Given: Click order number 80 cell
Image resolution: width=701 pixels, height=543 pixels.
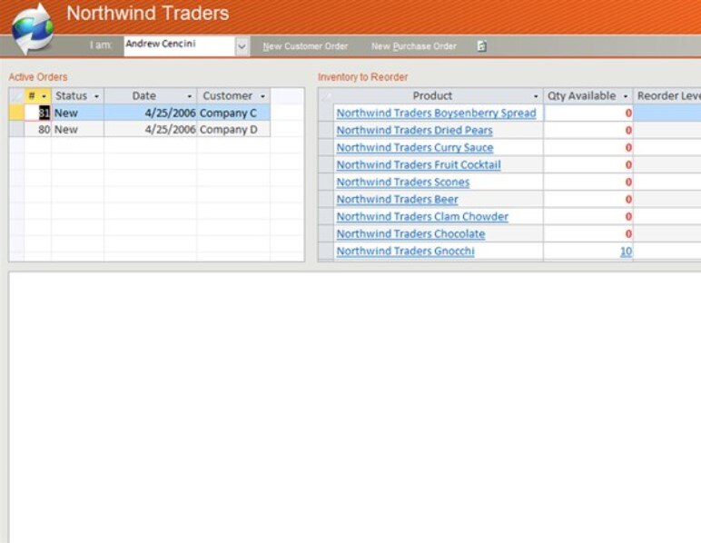Looking at the screenshot, I should pyautogui.click(x=38, y=130).
